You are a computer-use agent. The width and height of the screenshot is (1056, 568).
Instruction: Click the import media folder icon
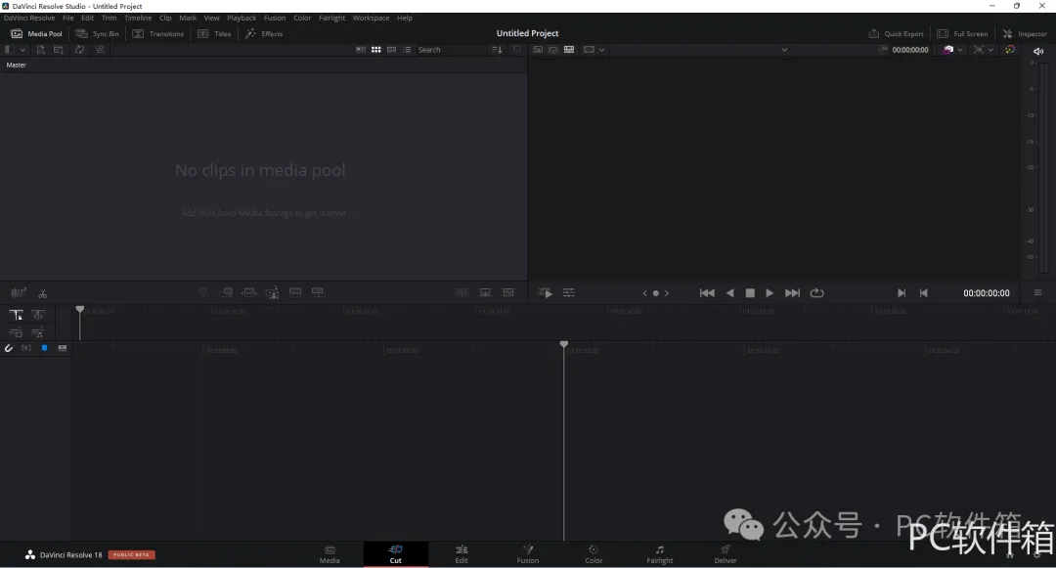[x=59, y=50]
